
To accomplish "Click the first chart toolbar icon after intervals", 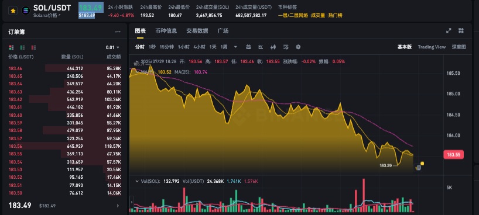I will click(248, 47).
